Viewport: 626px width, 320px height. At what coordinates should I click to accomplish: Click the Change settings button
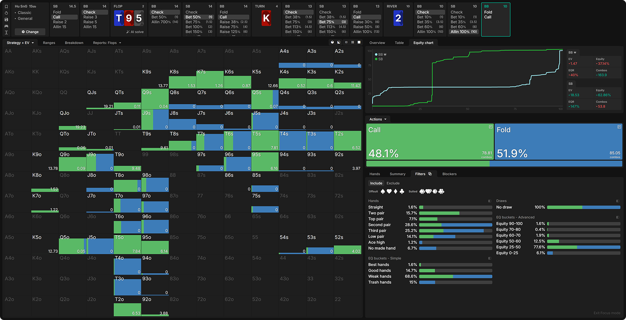click(30, 32)
